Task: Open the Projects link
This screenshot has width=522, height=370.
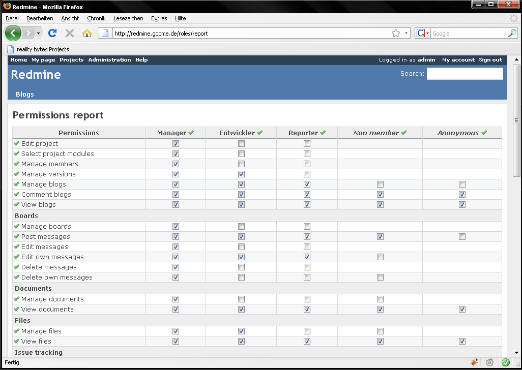Action: tap(72, 60)
